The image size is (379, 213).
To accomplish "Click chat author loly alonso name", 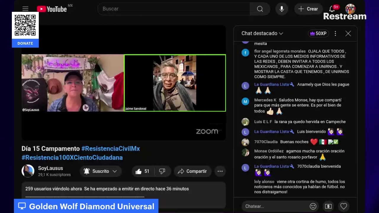I will (264, 182).
